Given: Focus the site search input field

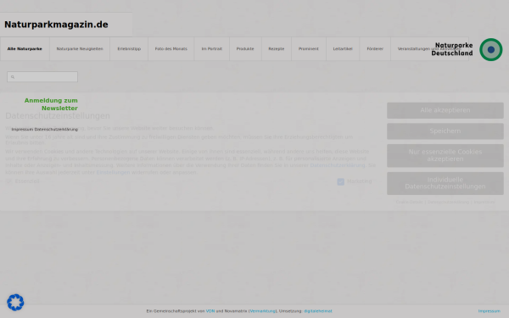Looking at the screenshot, I should [42, 77].
